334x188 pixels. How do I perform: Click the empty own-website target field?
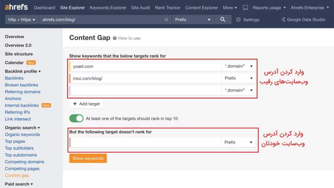146,142
